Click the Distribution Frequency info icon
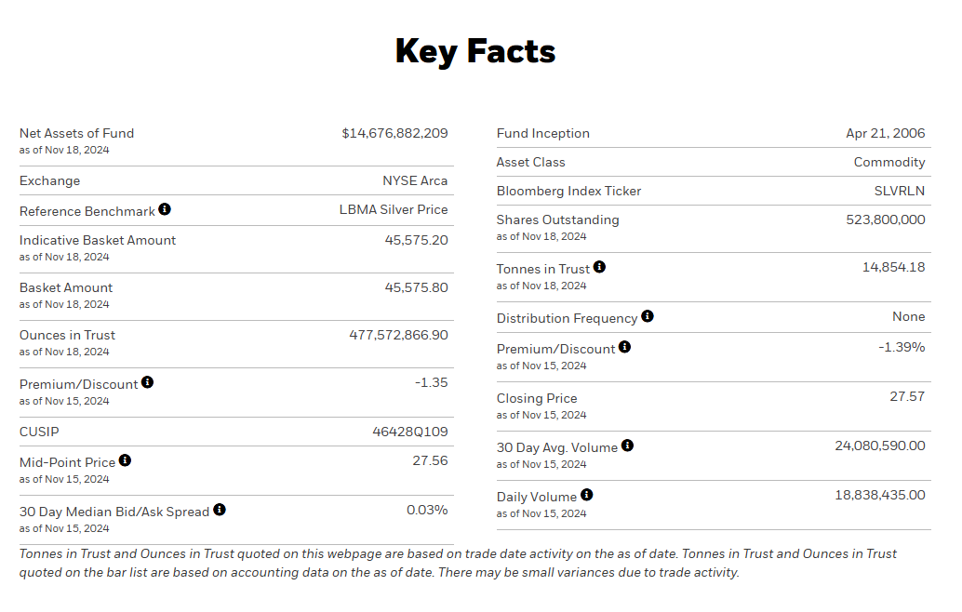Image resolution: width=962 pixels, height=612 pixels. [648, 316]
